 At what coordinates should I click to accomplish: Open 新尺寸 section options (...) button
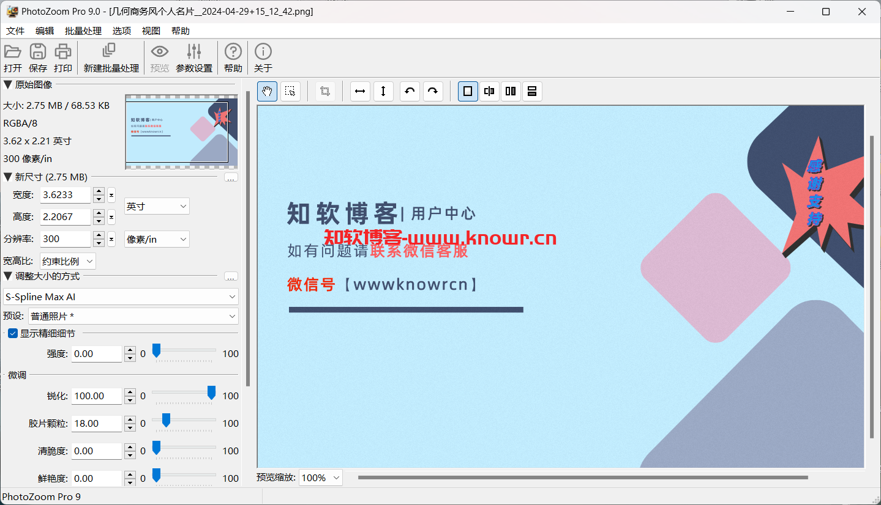pyautogui.click(x=231, y=177)
